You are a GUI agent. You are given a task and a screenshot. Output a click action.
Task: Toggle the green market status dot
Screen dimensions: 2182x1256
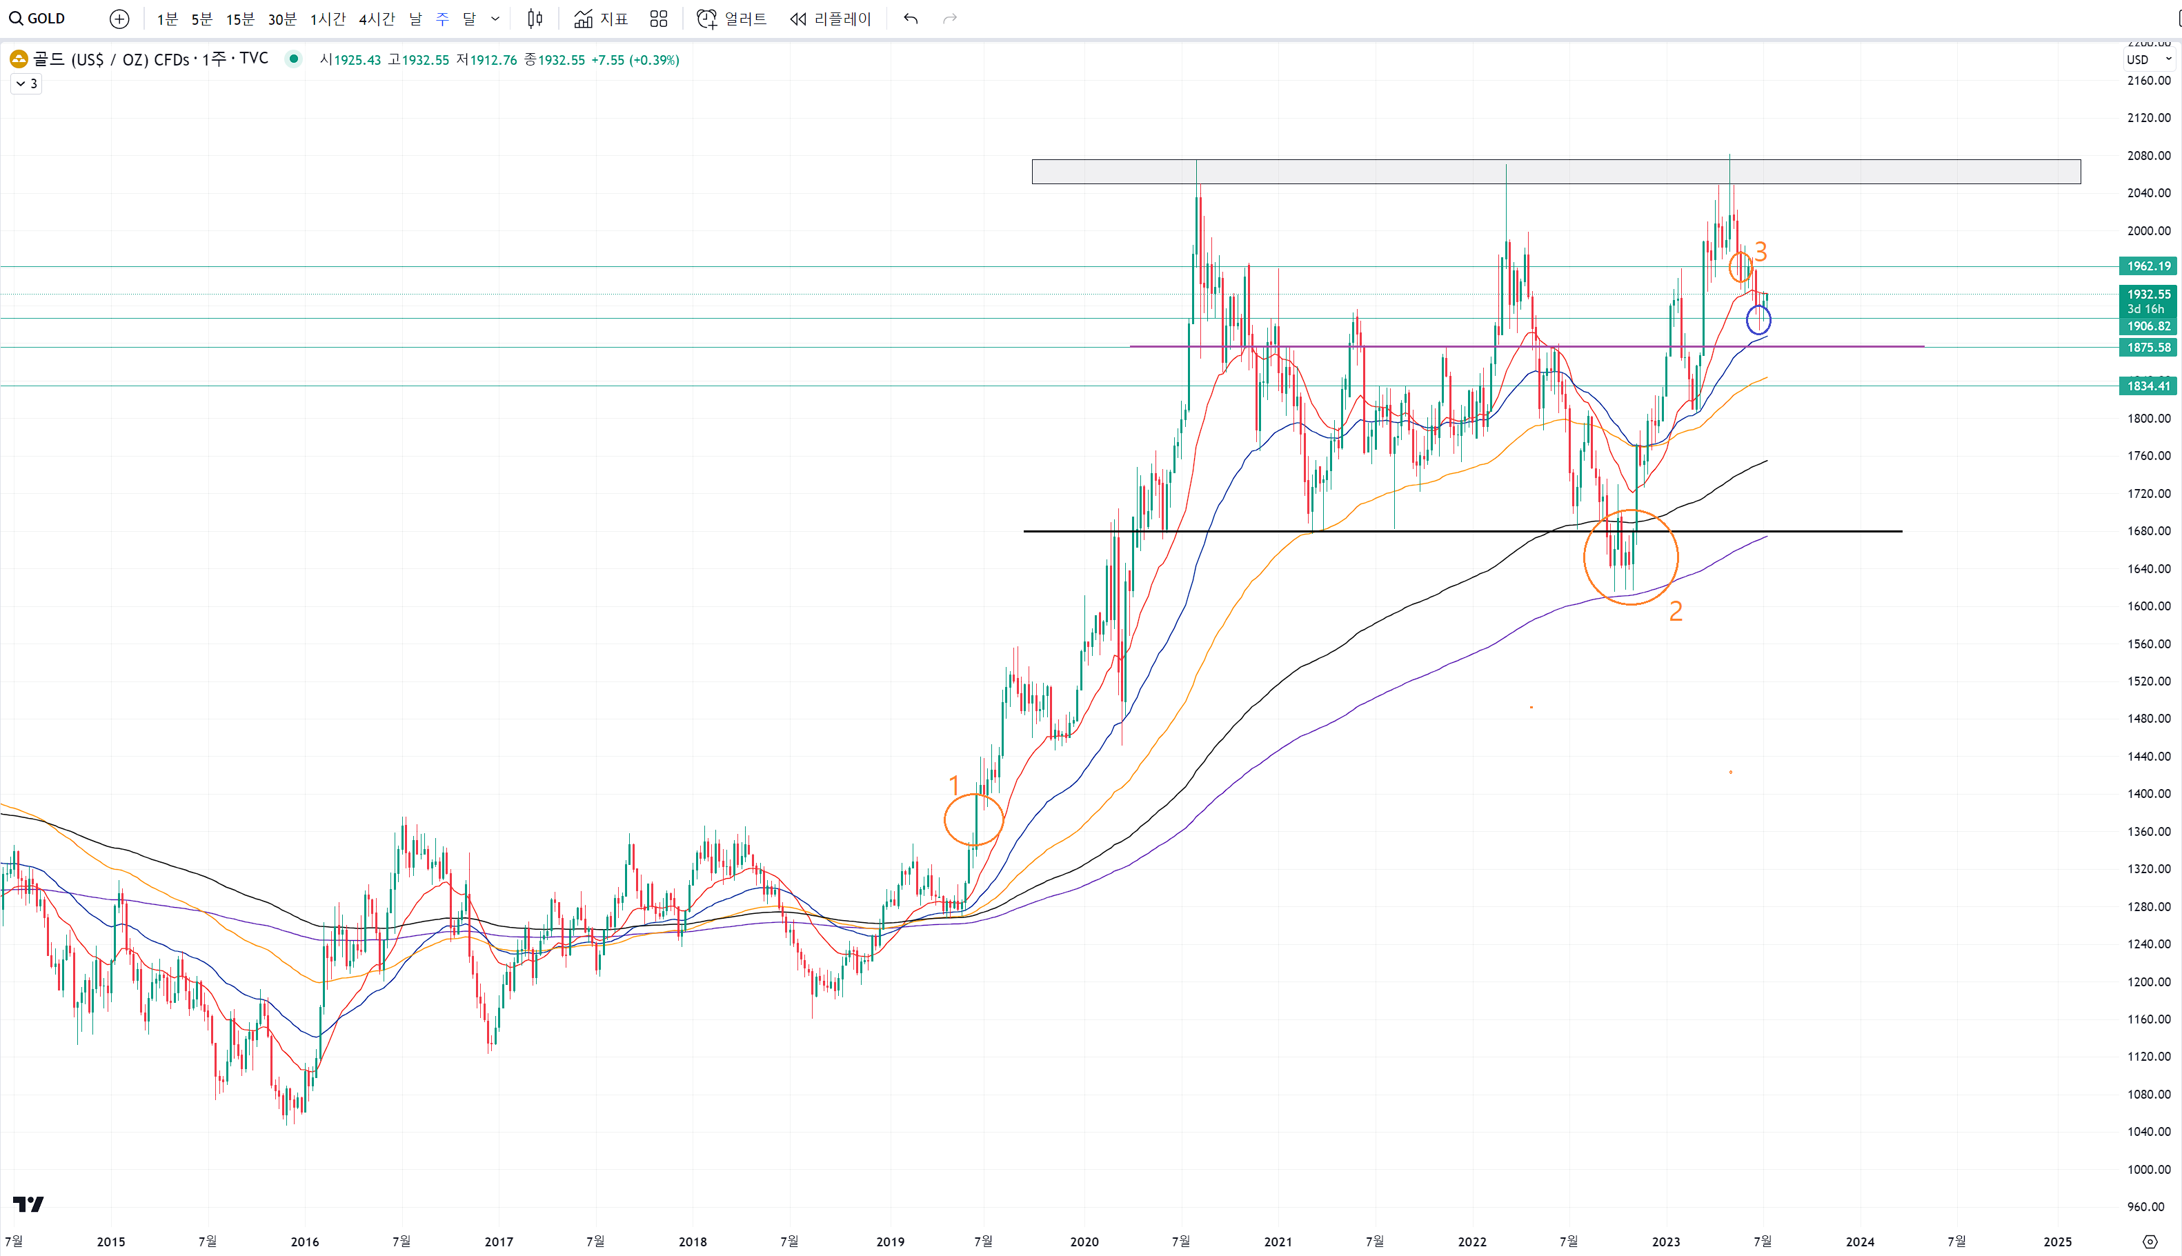tap(294, 59)
